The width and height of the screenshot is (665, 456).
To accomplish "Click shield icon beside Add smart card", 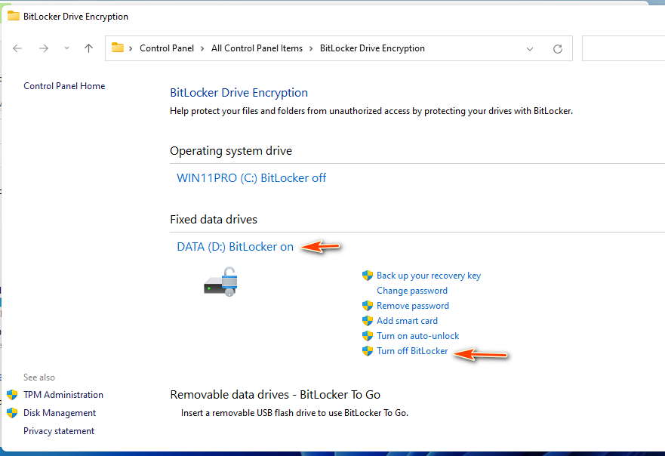I will click(x=368, y=321).
